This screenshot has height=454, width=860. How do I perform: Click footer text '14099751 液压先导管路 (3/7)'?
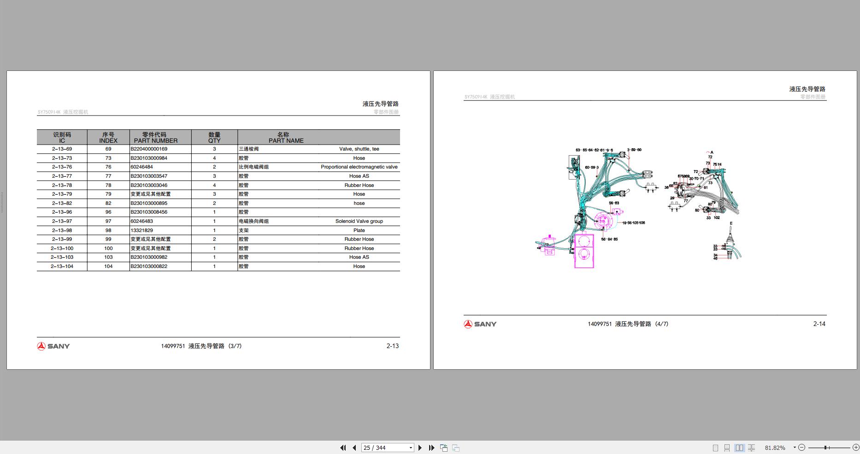(201, 346)
